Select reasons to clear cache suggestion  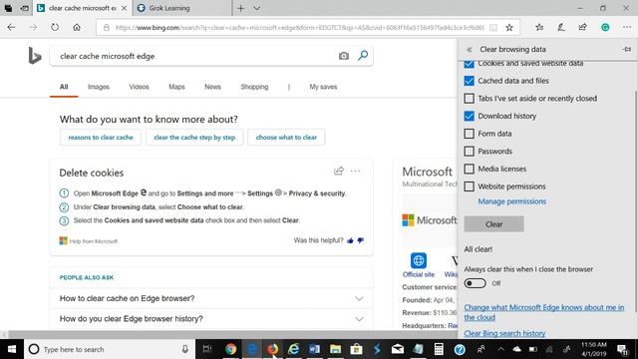point(101,138)
